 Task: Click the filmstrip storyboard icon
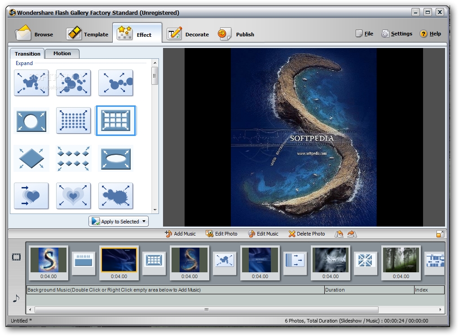(x=16, y=257)
